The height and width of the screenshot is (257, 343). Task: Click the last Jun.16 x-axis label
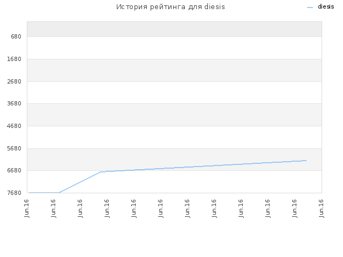click(322, 208)
